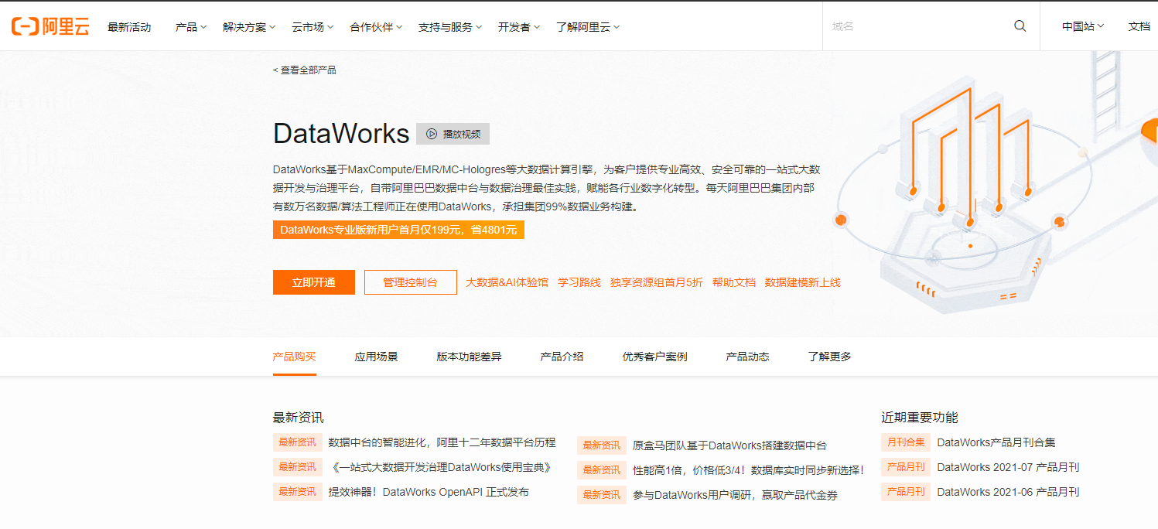Screen dimensions: 1158x529
Task: Click 最新资讯 tag beside 数据中台的智能进化
Action: 298,442
